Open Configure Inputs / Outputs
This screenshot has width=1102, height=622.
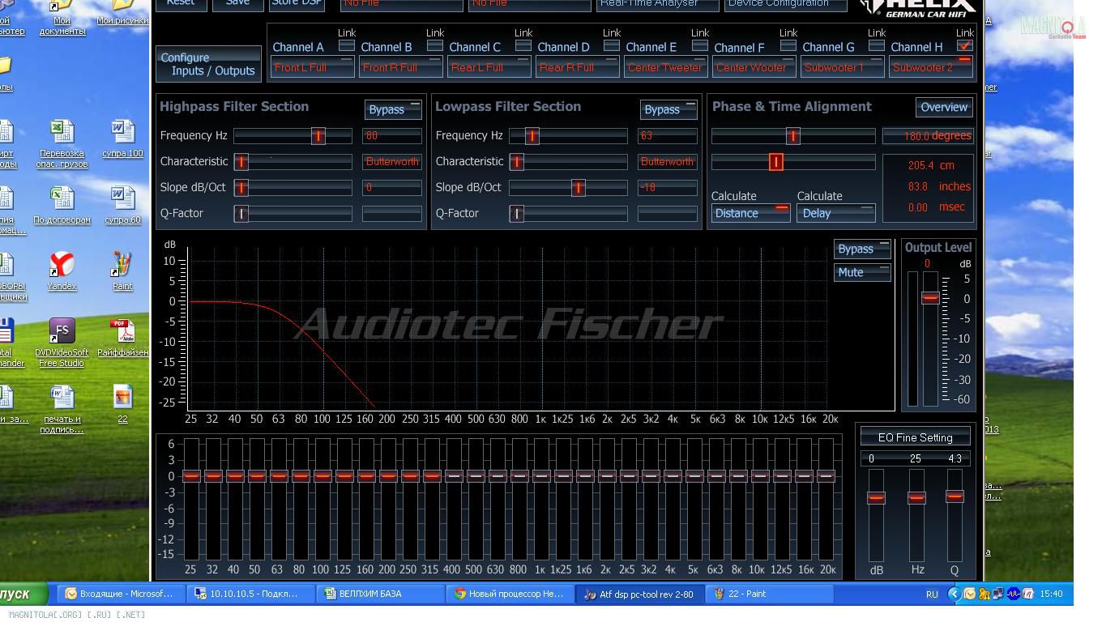[x=208, y=64]
